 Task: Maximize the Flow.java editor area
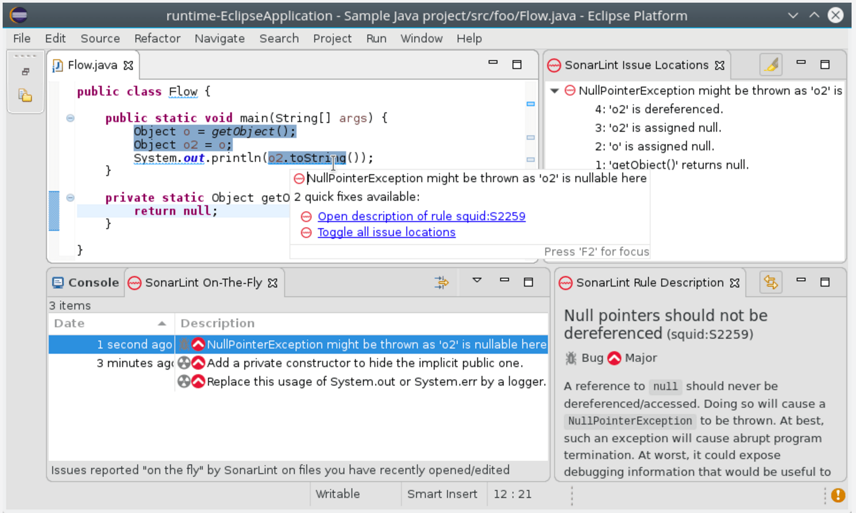(x=517, y=65)
